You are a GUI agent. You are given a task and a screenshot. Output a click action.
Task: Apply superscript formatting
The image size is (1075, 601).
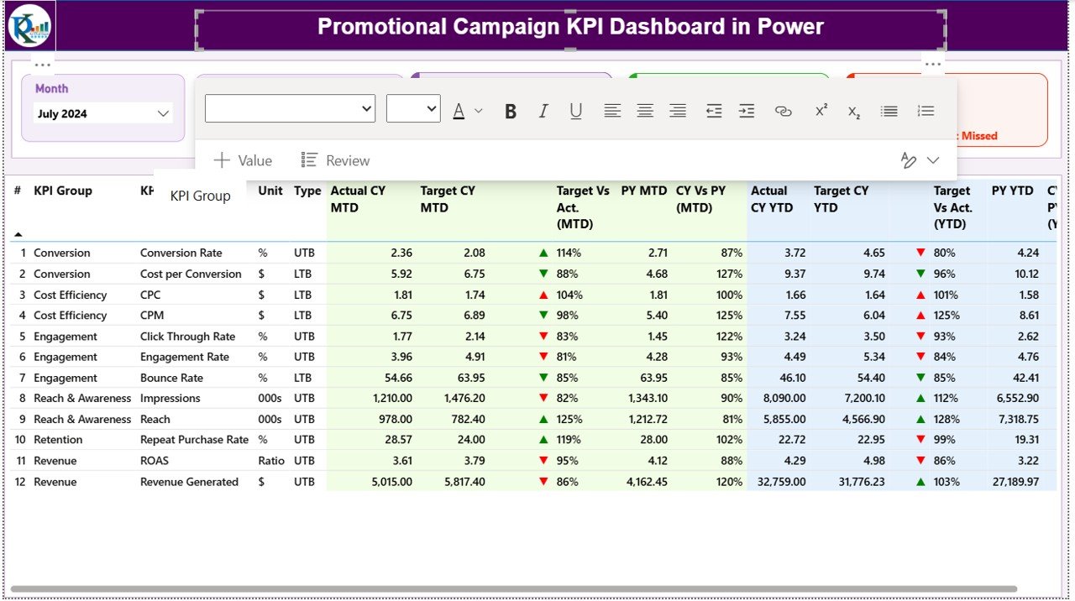[821, 110]
